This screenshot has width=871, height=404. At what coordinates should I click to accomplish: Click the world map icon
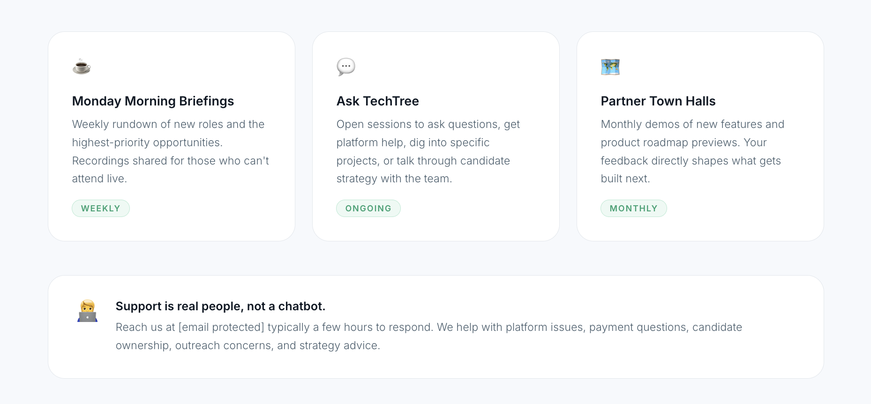(610, 67)
